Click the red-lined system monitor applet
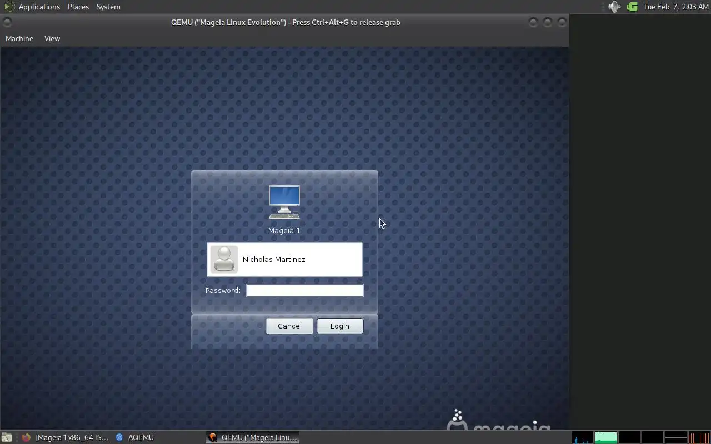 pyautogui.click(x=699, y=437)
